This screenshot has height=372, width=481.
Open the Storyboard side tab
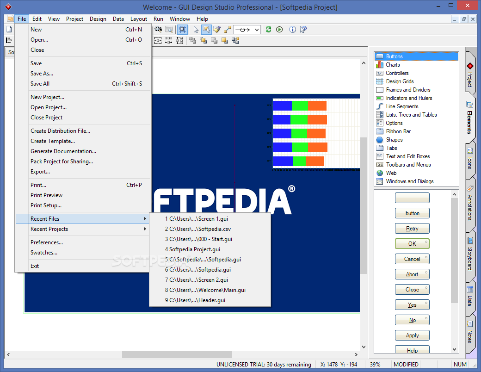(470, 254)
